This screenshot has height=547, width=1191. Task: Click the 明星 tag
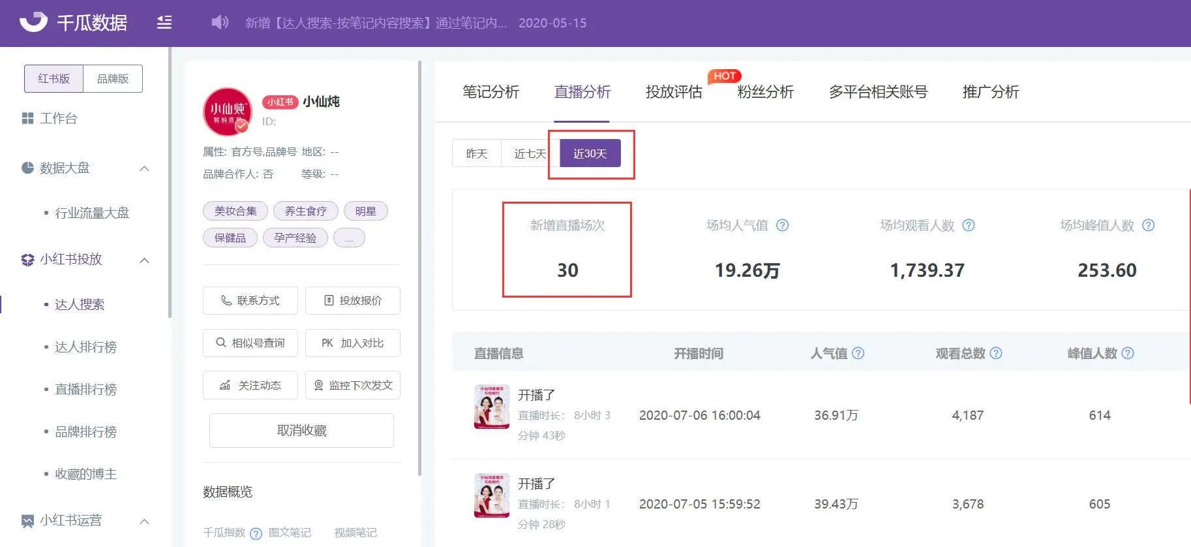pos(365,211)
